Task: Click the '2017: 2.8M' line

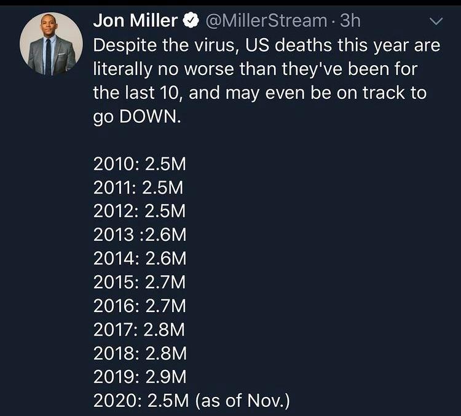Action: 140,329
